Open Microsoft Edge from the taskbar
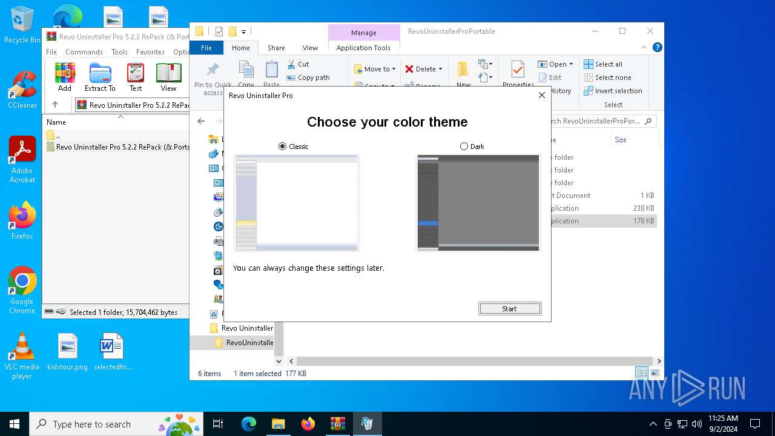 (x=249, y=424)
